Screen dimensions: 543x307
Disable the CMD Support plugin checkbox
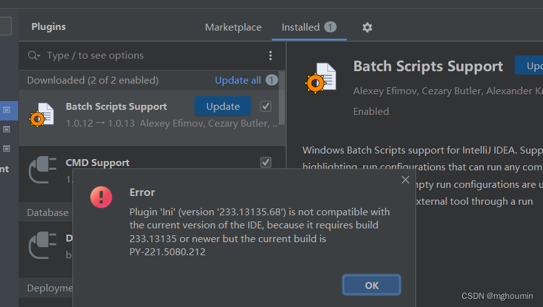pyautogui.click(x=266, y=162)
